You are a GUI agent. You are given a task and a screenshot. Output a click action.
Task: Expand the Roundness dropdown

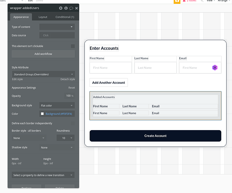[x=66, y=138]
